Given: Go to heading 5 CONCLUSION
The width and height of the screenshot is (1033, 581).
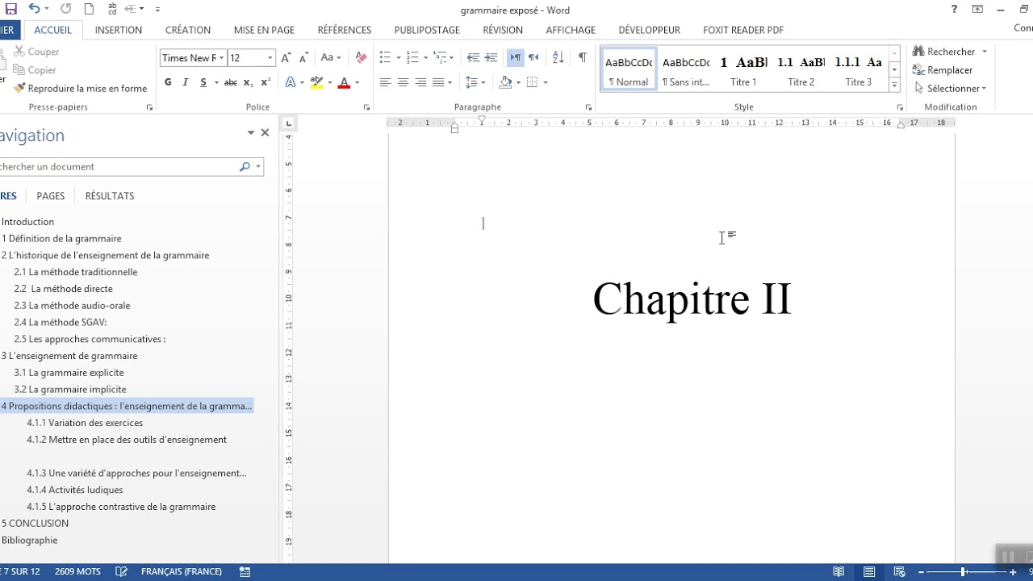Looking at the screenshot, I should [x=36, y=524].
